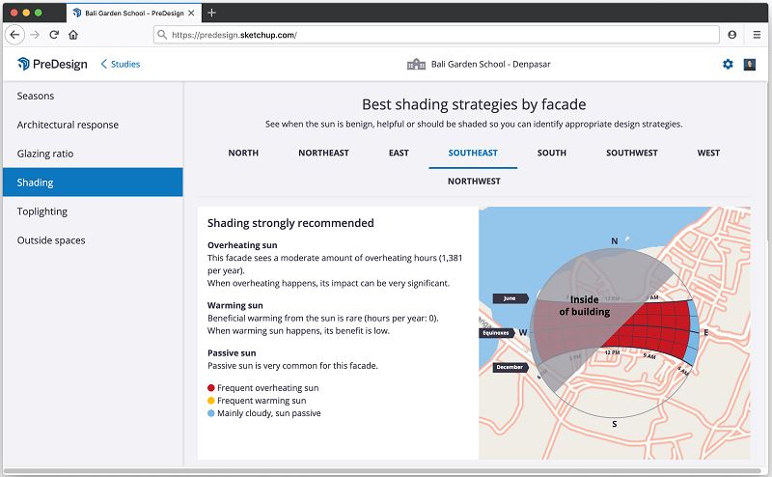
Task: Open a new browser tab
Action: 211,13
